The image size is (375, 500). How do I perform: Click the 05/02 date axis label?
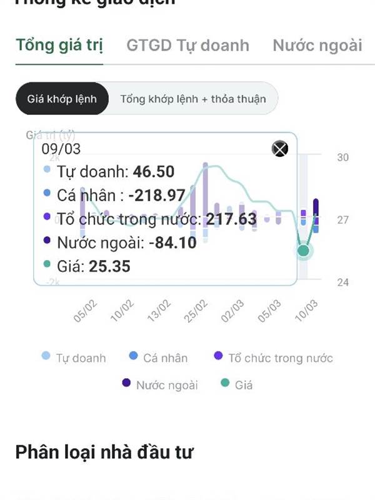[x=86, y=310]
